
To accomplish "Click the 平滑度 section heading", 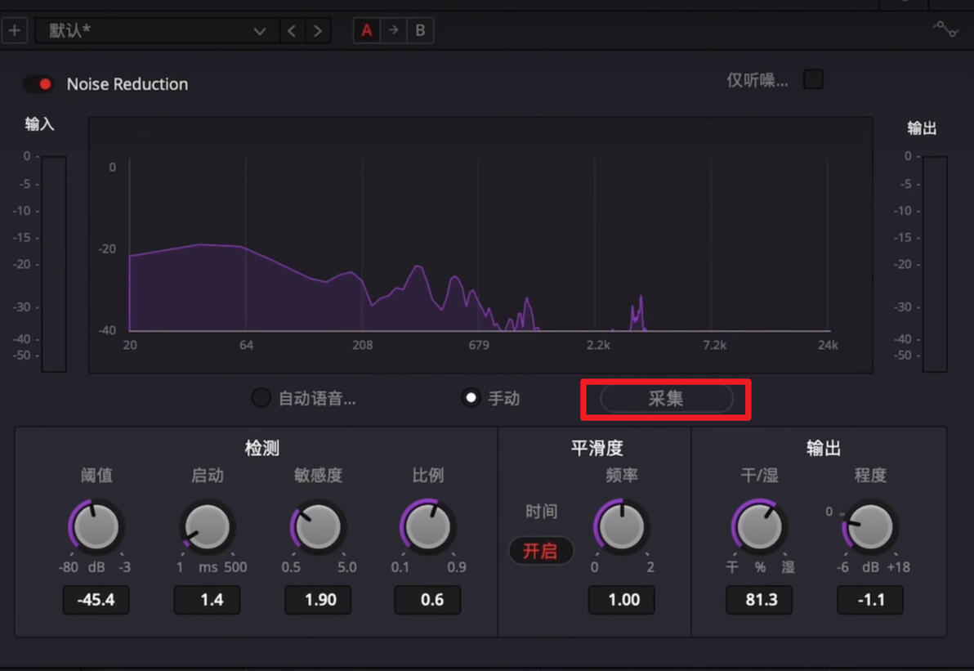I will coord(597,448).
